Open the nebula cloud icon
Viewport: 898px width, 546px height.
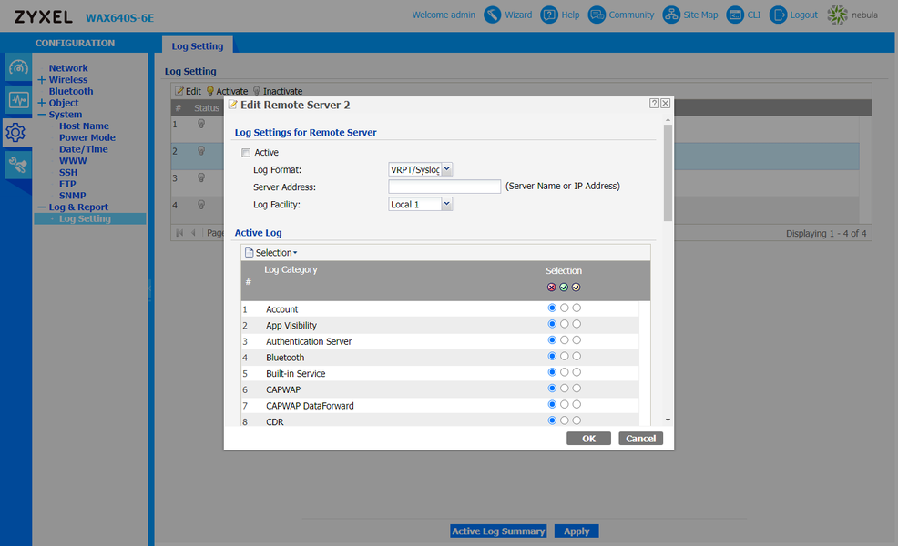pyautogui.click(x=837, y=15)
